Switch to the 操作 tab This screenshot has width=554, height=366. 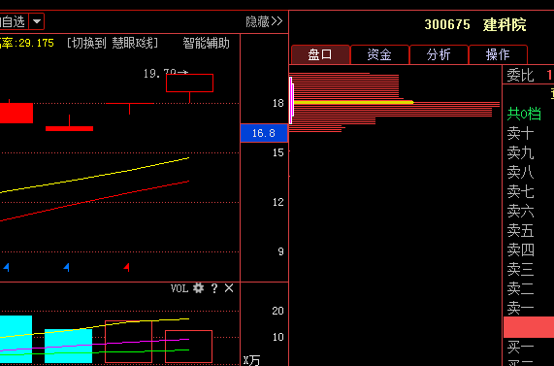click(498, 54)
